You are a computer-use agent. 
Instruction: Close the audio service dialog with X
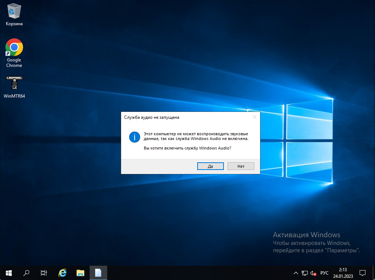[255, 117]
